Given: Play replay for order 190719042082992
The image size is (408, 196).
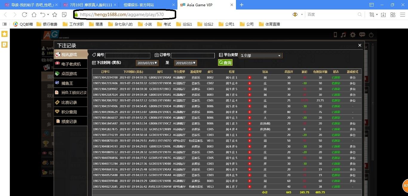Looking at the screenshot, I should [250, 101].
